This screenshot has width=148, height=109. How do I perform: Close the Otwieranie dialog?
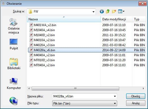point(142,4)
